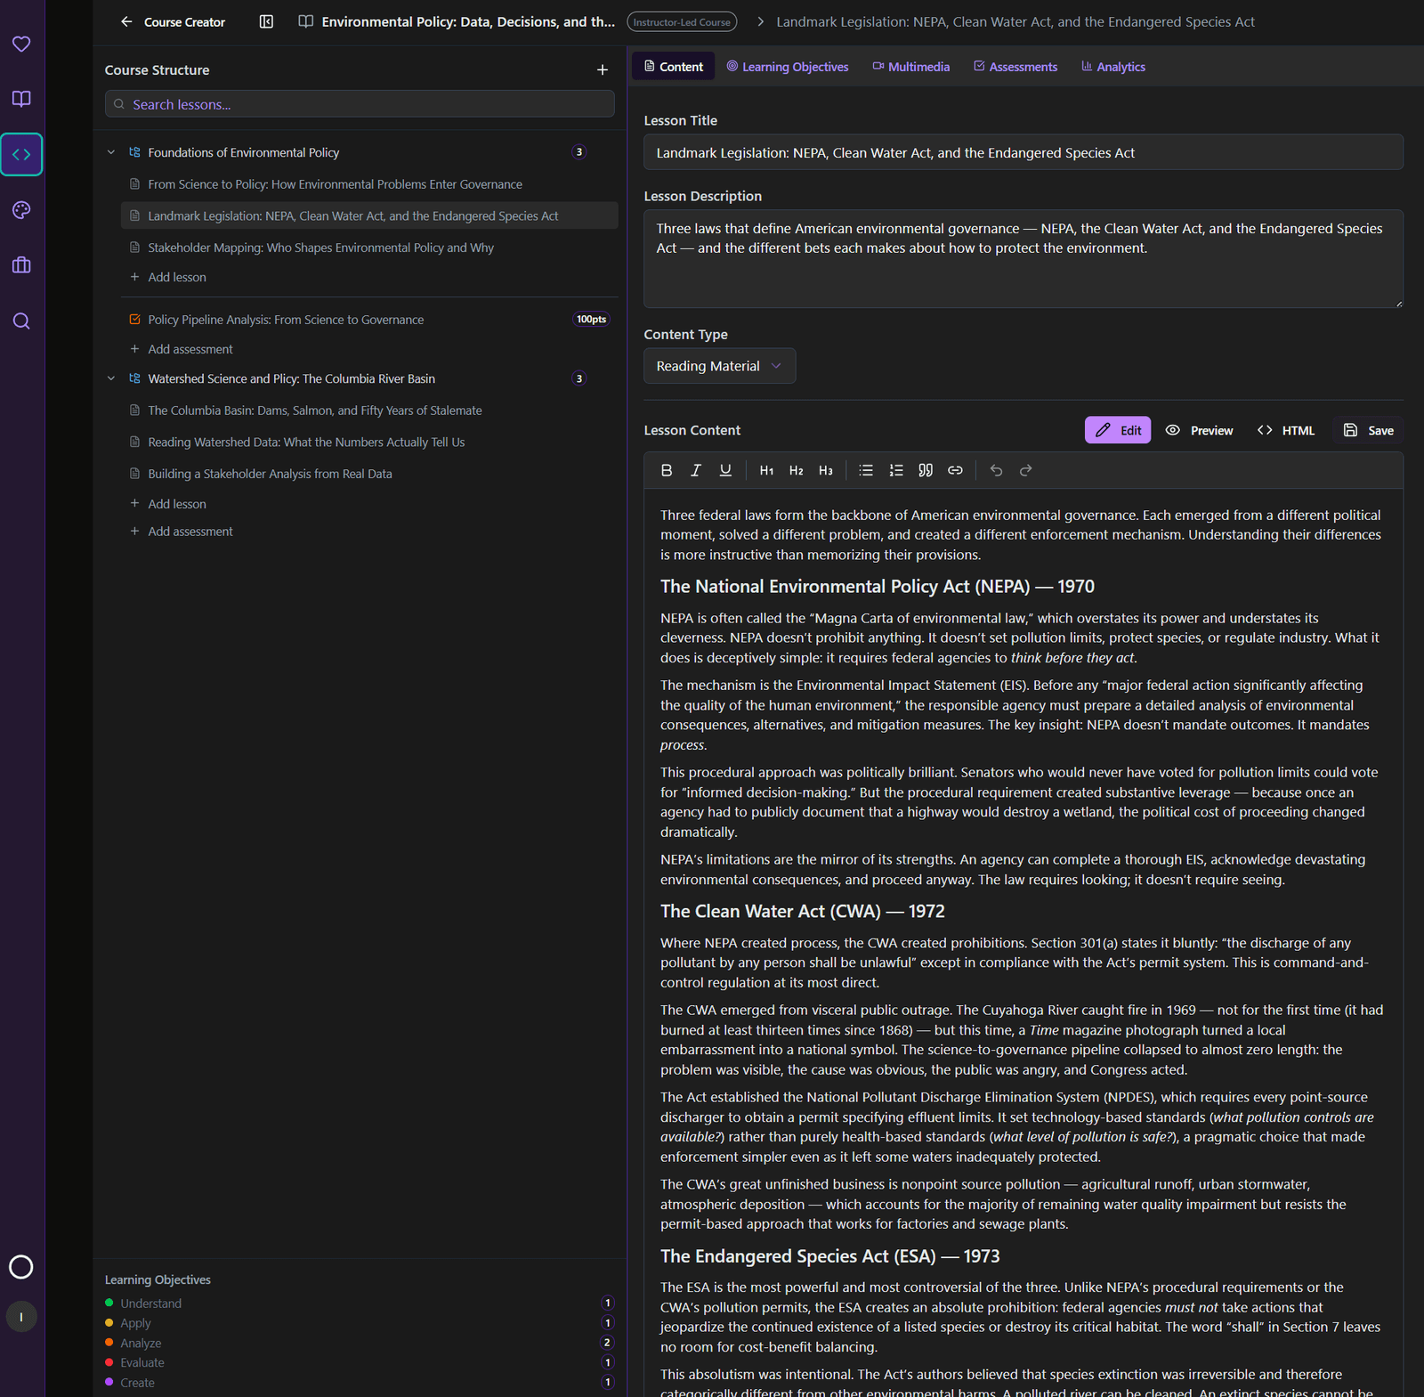The height and width of the screenshot is (1397, 1424).
Task: Save the lesson content
Action: tap(1369, 430)
